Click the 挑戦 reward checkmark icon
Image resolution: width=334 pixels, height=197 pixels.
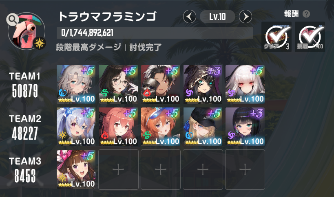(x=310, y=37)
